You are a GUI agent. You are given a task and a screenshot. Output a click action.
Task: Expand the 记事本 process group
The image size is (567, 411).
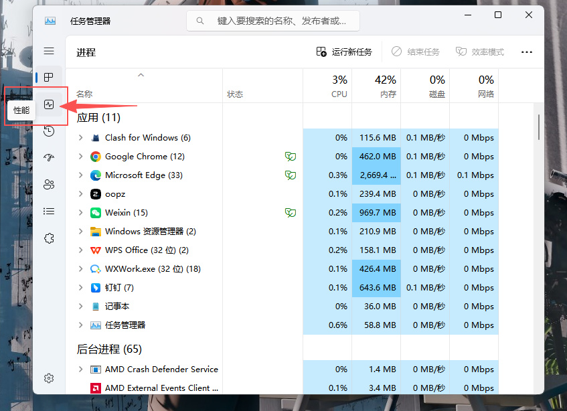point(80,307)
